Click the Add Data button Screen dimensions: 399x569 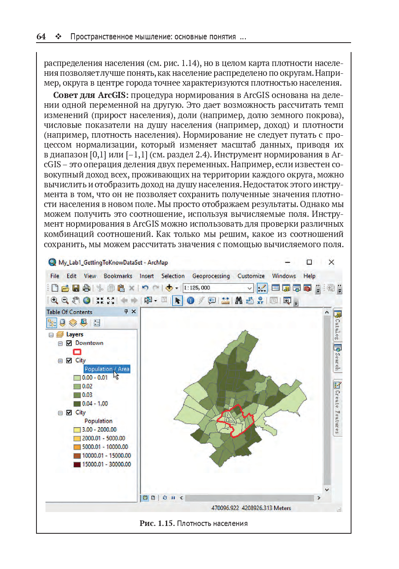[x=169, y=288]
